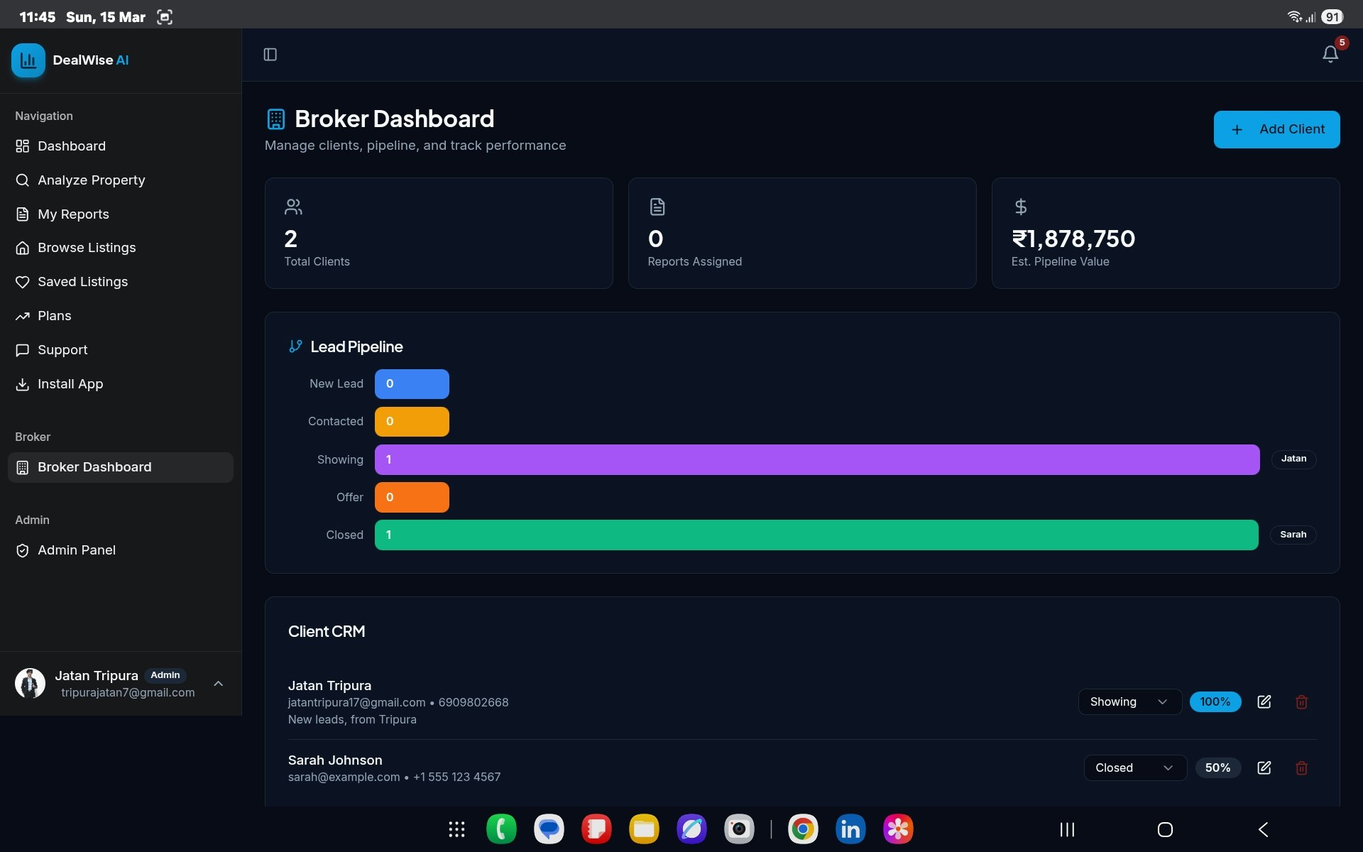The width and height of the screenshot is (1363, 852).
Task: Open My Reports from the sidebar
Action: [x=73, y=214]
